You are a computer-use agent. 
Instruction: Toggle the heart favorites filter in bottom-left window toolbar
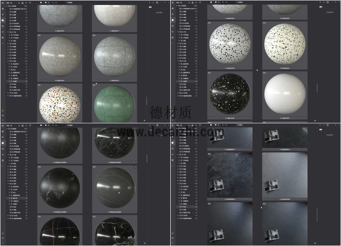(45, 125)
